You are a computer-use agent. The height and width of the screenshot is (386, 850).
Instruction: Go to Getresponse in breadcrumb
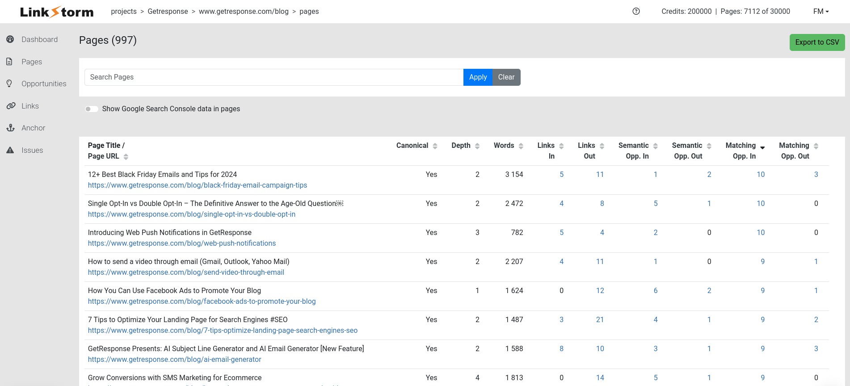click(168, 12)
